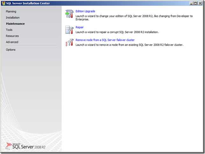Open the Planning section
The image size is (205, 154).
[x=11, y=11]
